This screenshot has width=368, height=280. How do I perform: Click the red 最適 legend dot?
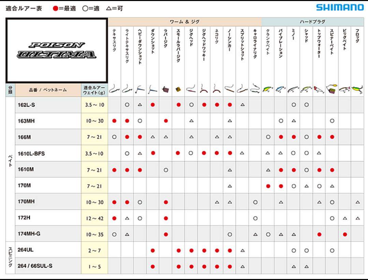tap(55, 9)
